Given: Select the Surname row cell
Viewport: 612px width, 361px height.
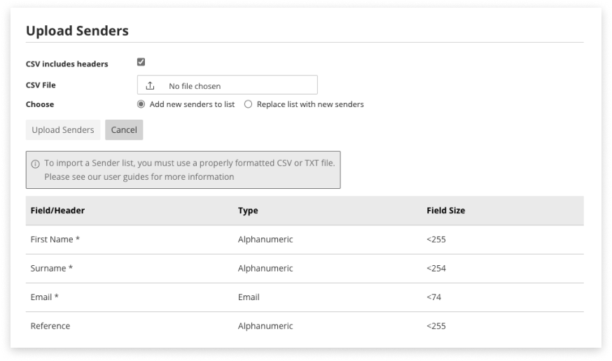Looking at the screenshot, I should point(52,268).
